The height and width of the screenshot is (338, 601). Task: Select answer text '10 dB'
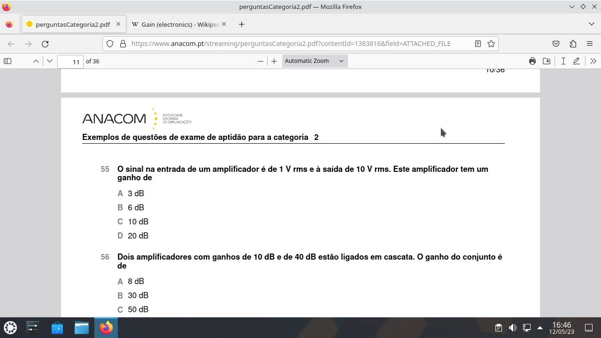pyautogui.click(x=138, y=222)
